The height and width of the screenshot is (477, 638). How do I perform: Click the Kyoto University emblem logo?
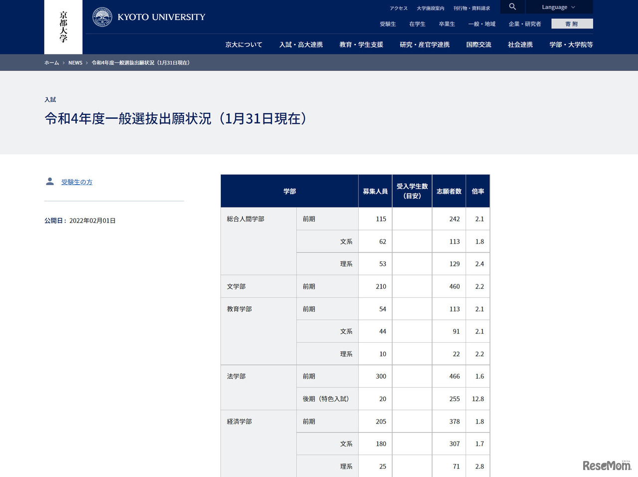pos(102,17)
